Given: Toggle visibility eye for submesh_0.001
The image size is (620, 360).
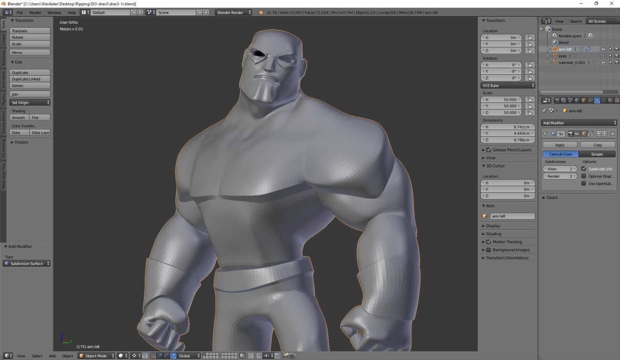Looking at the screenshot, I should [603, 62].
